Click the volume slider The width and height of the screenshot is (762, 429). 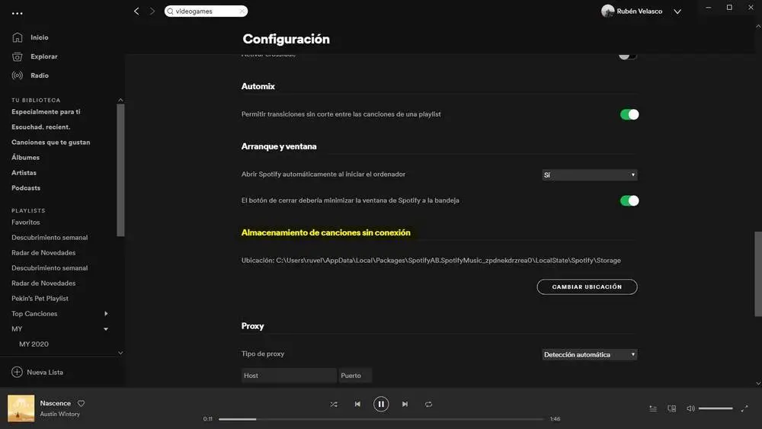pos(716,408)
